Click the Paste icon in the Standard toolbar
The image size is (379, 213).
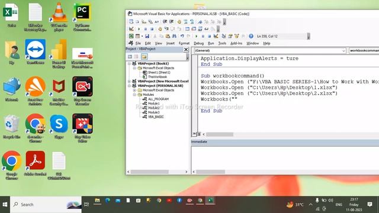click(168, 36)
